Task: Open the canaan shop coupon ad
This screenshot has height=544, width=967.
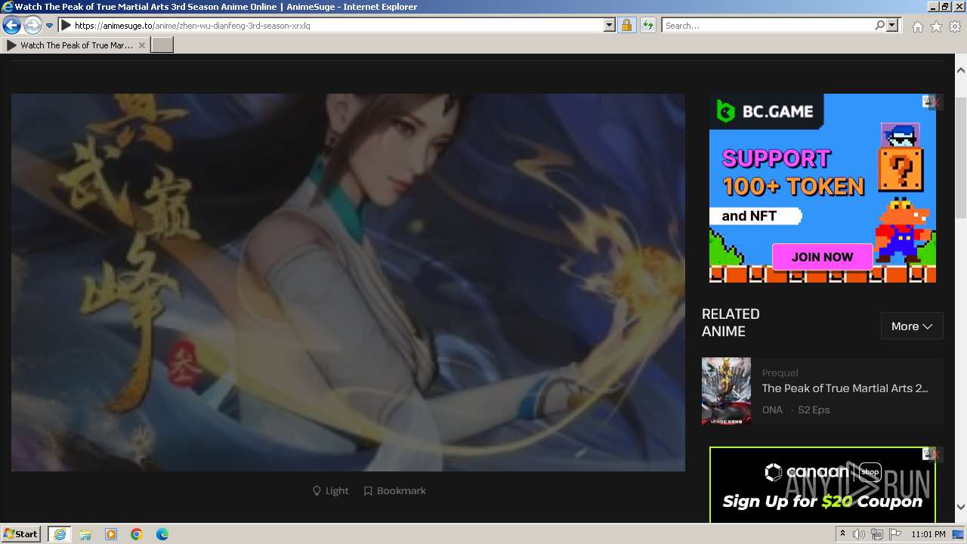Action: click(x=823, y=485)
